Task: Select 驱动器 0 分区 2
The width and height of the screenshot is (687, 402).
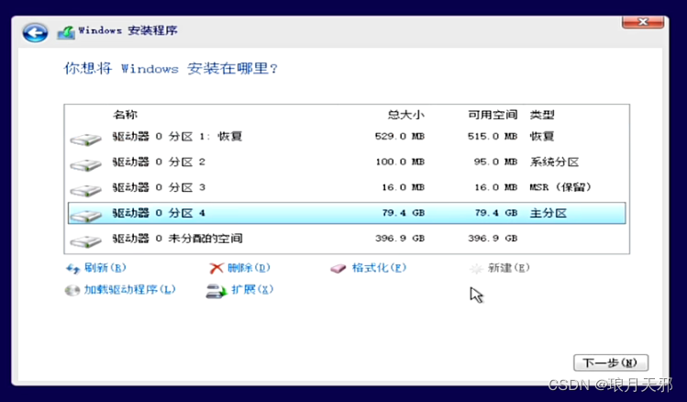Action: click(x=347, y=162)
